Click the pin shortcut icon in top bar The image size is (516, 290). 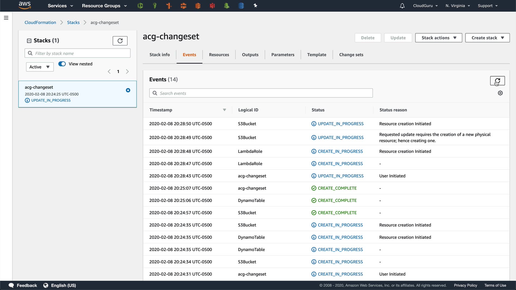click(x=255, y=6)
